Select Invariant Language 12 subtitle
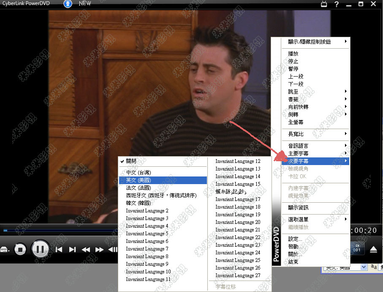The height and width of the screenshot is (292, 383). coord(239,161)
